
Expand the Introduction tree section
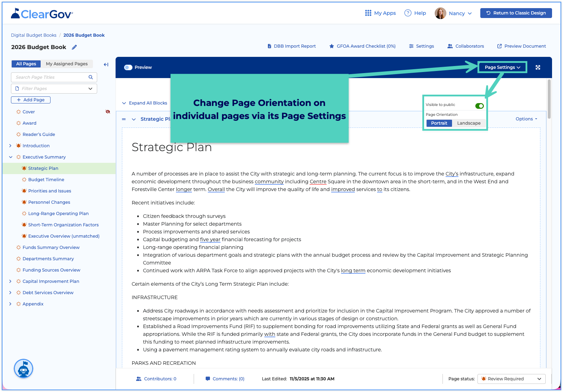10,145
